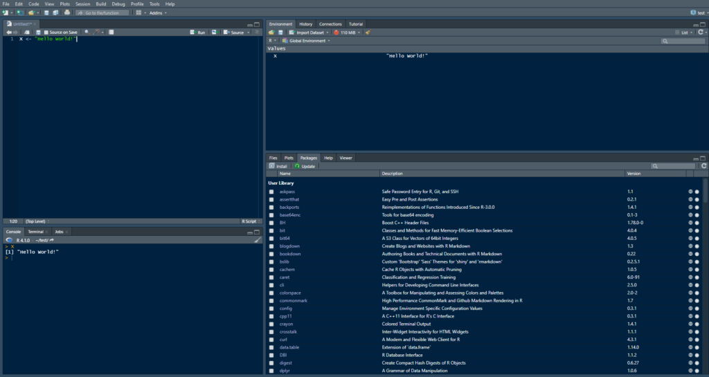Switch to the Plots tab
709x377 pixels.
pyautogui.click(x=289, y=158)
